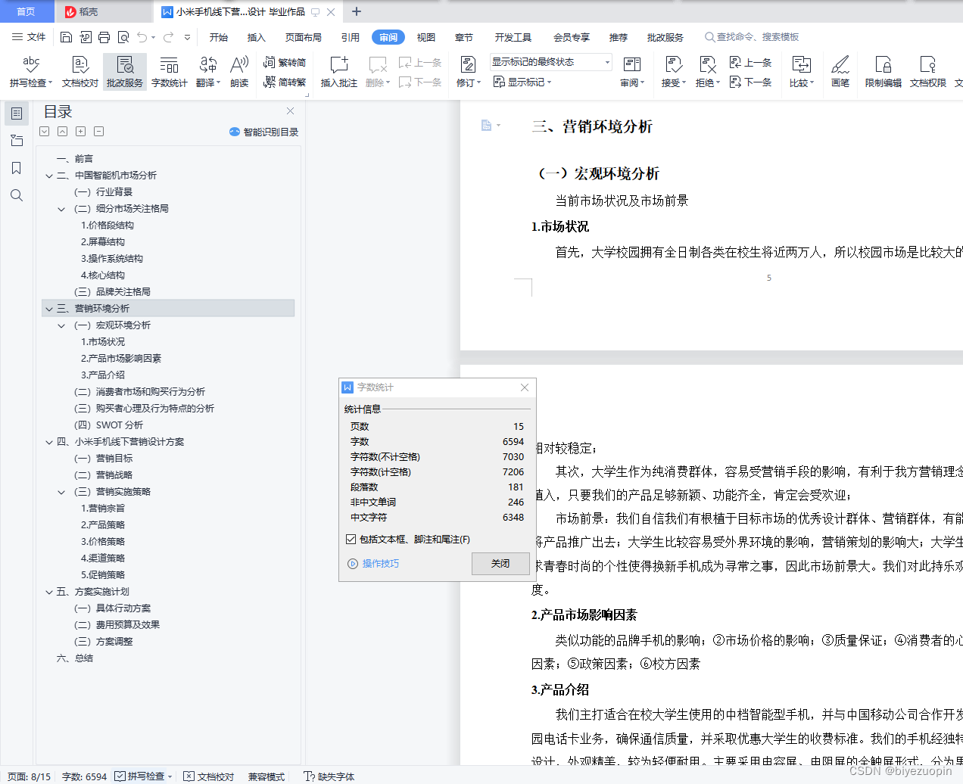This screenshot has width=963, height=784.
Task: Open the 插入 ribbon tab
Action: pyautogui.click(x=257, y=37)
